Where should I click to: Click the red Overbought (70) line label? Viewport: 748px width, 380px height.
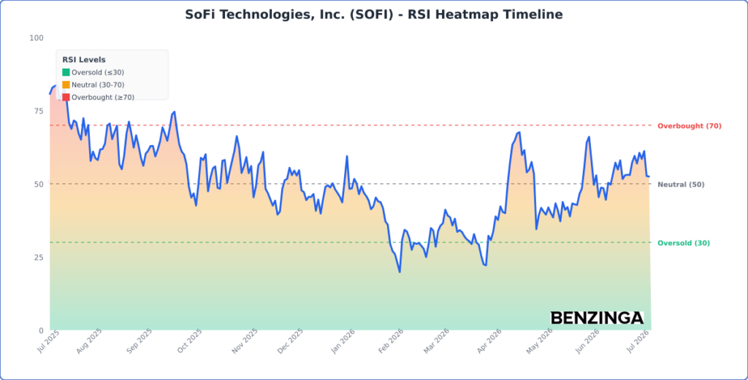coord(690,126)
